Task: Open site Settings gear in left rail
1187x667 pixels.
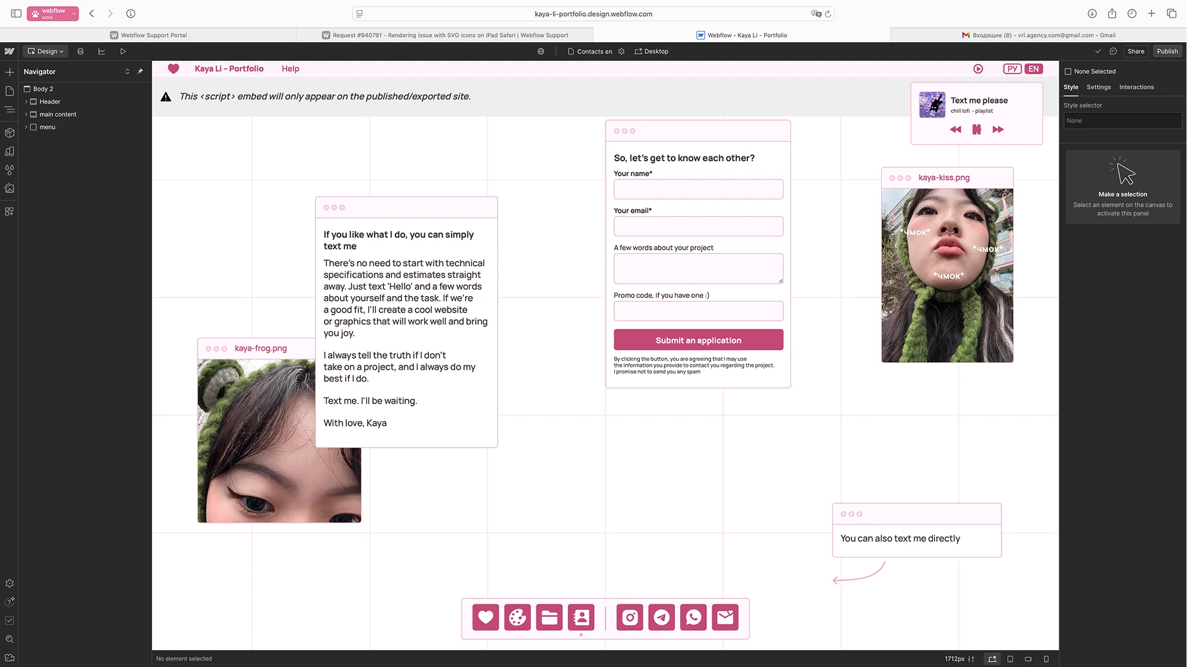Action: (x=9, y=584)
